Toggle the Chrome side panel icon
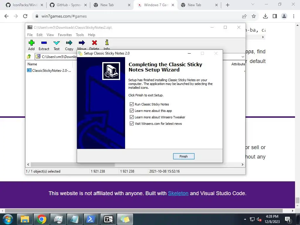Image resolution: width=300 pixels, height=225 pixels. click(x=275, y=16)
